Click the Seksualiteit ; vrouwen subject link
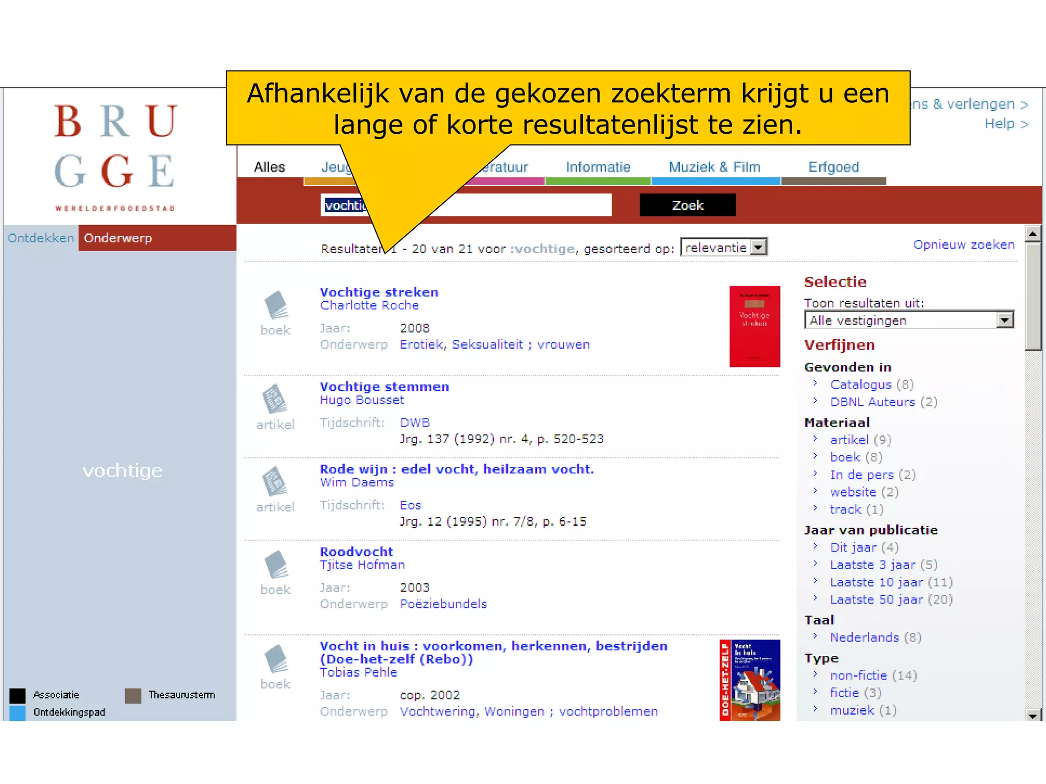This screenshot has width=1046, height=784. [x=521, y=345]
